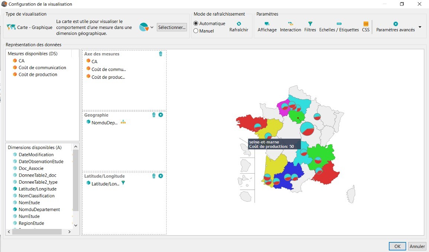Open Paramètres avancés menu
This screenshot has width=429, height=252.
coord(395,27)
